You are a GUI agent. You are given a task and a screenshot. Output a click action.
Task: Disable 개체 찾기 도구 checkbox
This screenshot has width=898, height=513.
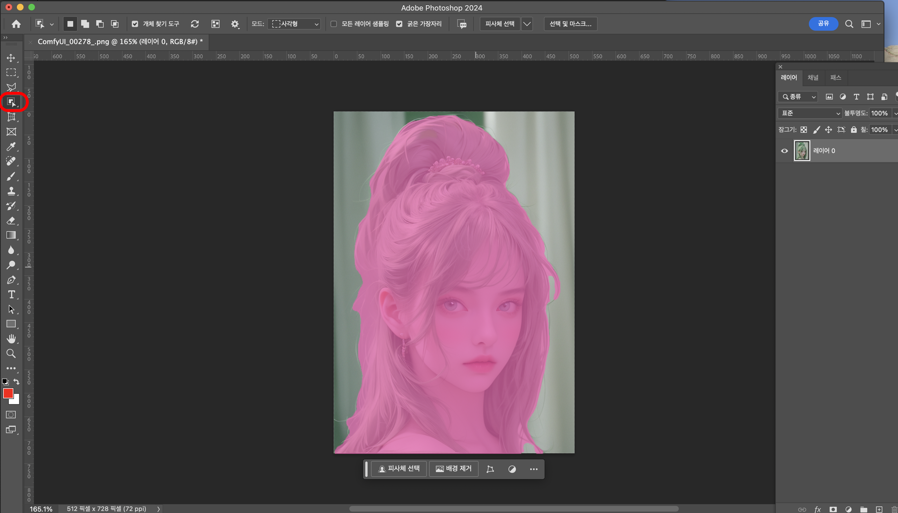pyautogui.click(x=135, y=24)
